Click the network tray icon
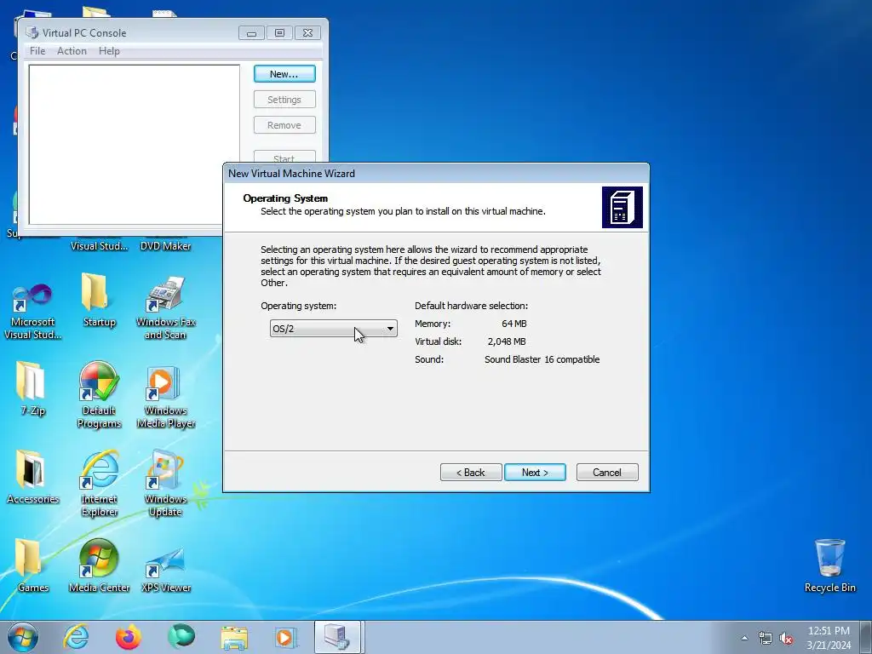The height and width of the screenshot is (654, 872). (766, 638)
